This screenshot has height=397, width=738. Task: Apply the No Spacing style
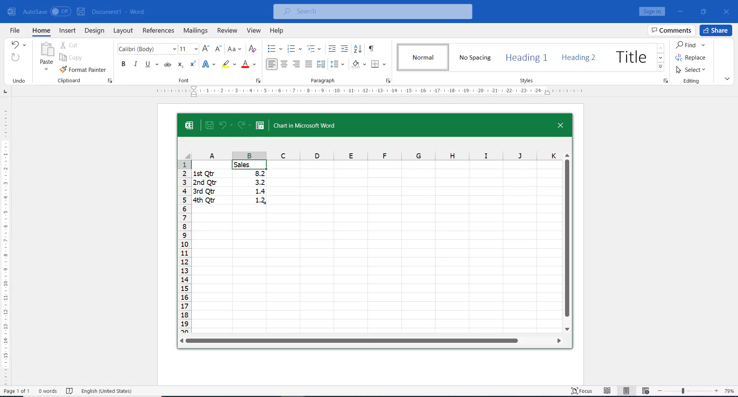pyautogui.click(x=475, y=57)
